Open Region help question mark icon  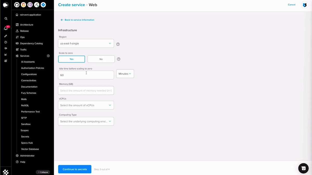tap(118, 44)
